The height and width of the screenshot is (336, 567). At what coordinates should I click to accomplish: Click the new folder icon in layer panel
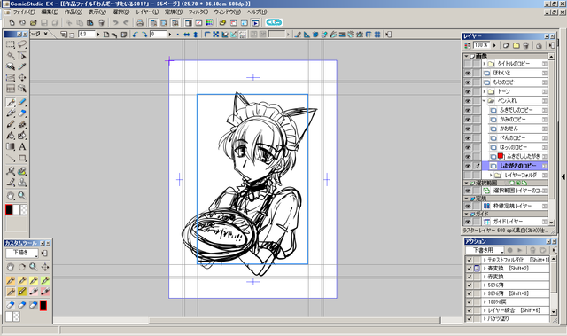[x=516, y=45]
